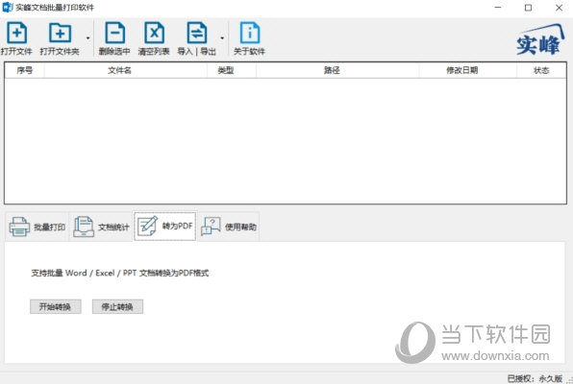Viewport: 573px width, 384px height.
Task: Click the 序号 column header
Action: 24,70
